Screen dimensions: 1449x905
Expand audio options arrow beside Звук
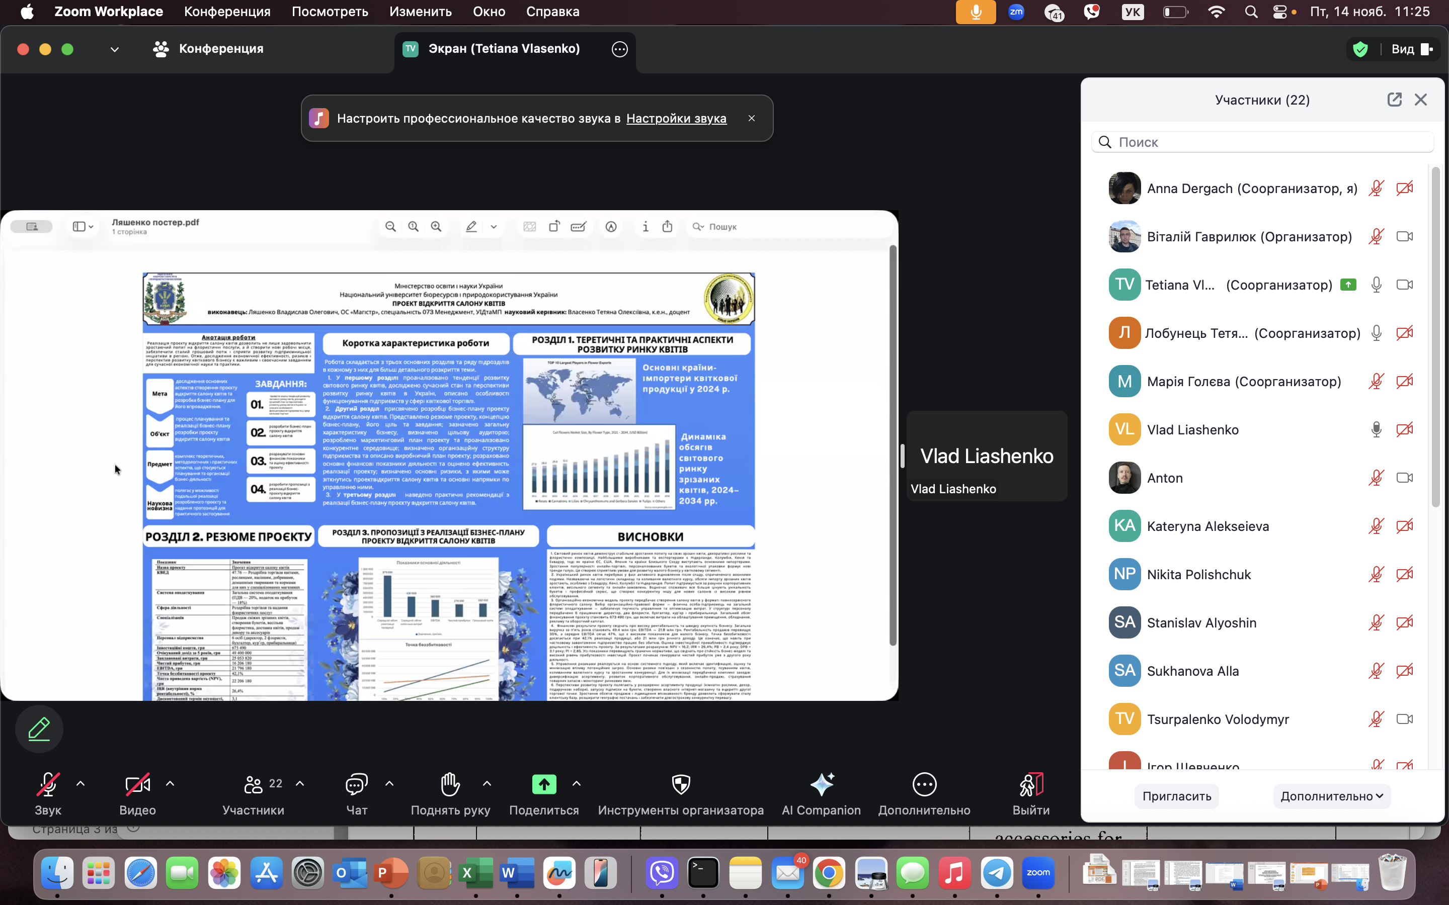tap(81, 783)
